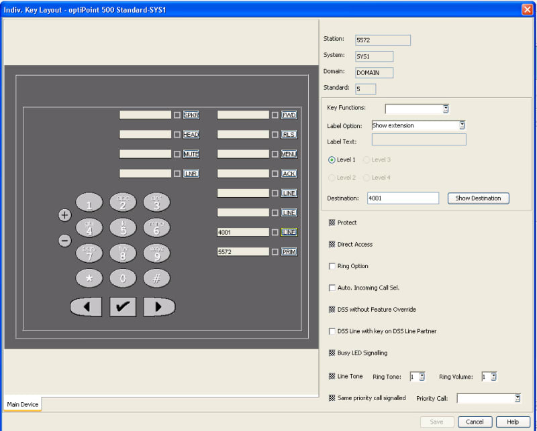The width and height of the screenshot is (537, 431).
Task: Toggle the Line Tone checkbox
Action: (332, 376)
